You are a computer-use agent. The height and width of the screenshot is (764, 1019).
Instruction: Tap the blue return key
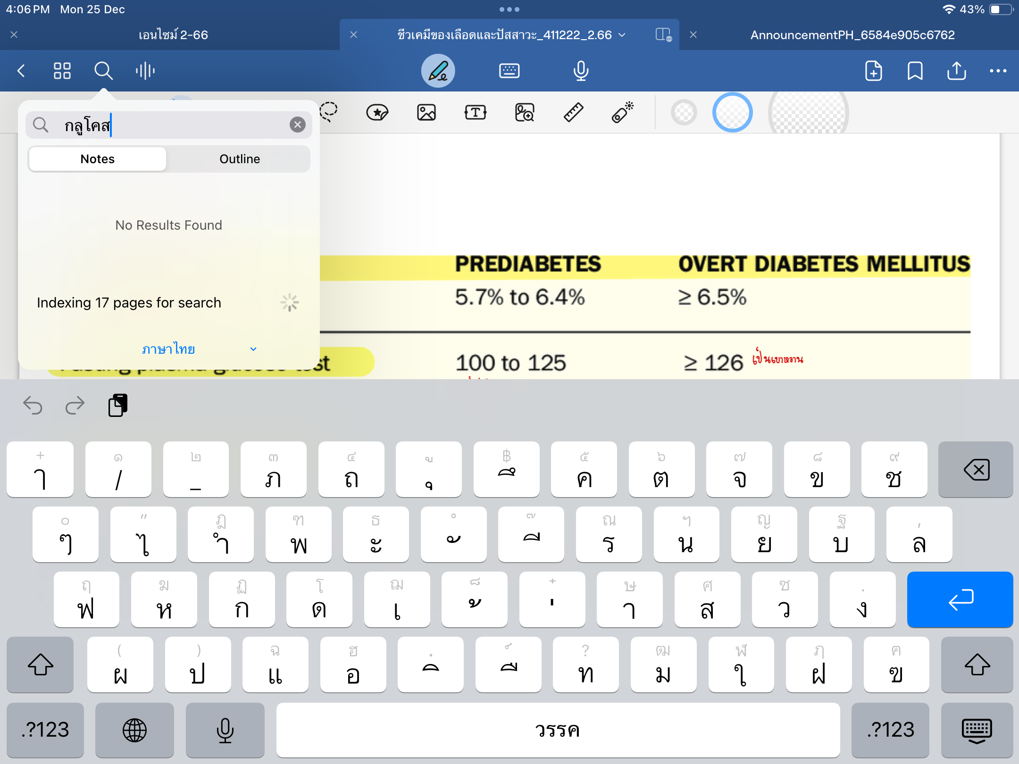960,599
